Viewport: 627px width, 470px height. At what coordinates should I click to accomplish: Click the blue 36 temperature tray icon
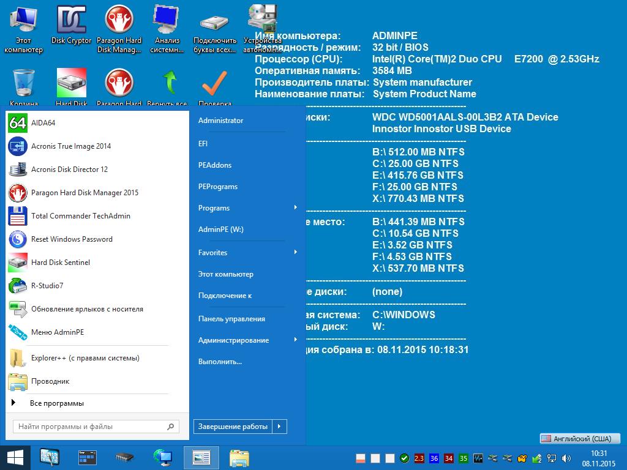pos(434,458)
